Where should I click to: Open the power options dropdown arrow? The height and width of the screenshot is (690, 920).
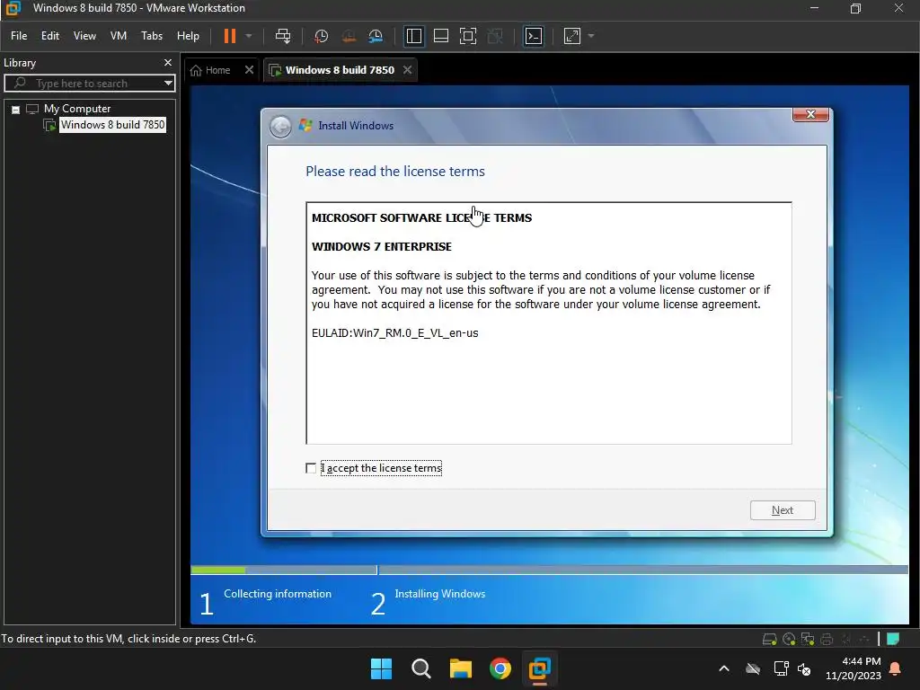pos(249,36)
